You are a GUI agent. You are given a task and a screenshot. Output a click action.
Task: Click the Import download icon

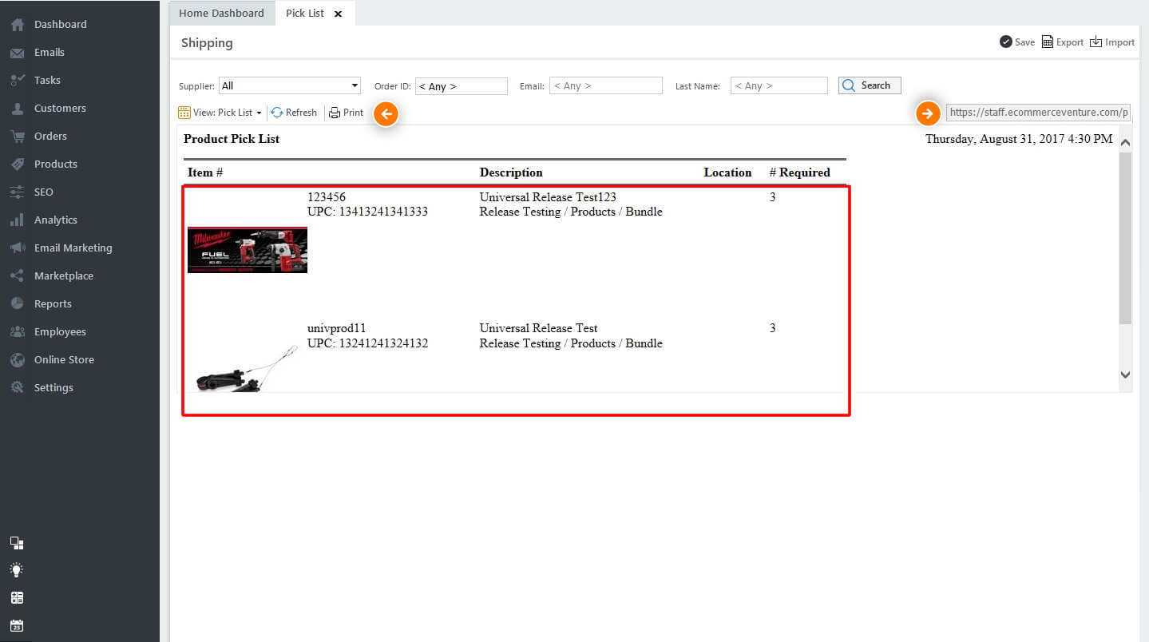click(1096, 42)
